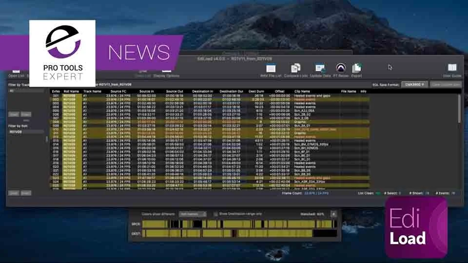Select event row 001
This screenshot has height=263, width=468.
pyautogui.click(x=210, y=96)
